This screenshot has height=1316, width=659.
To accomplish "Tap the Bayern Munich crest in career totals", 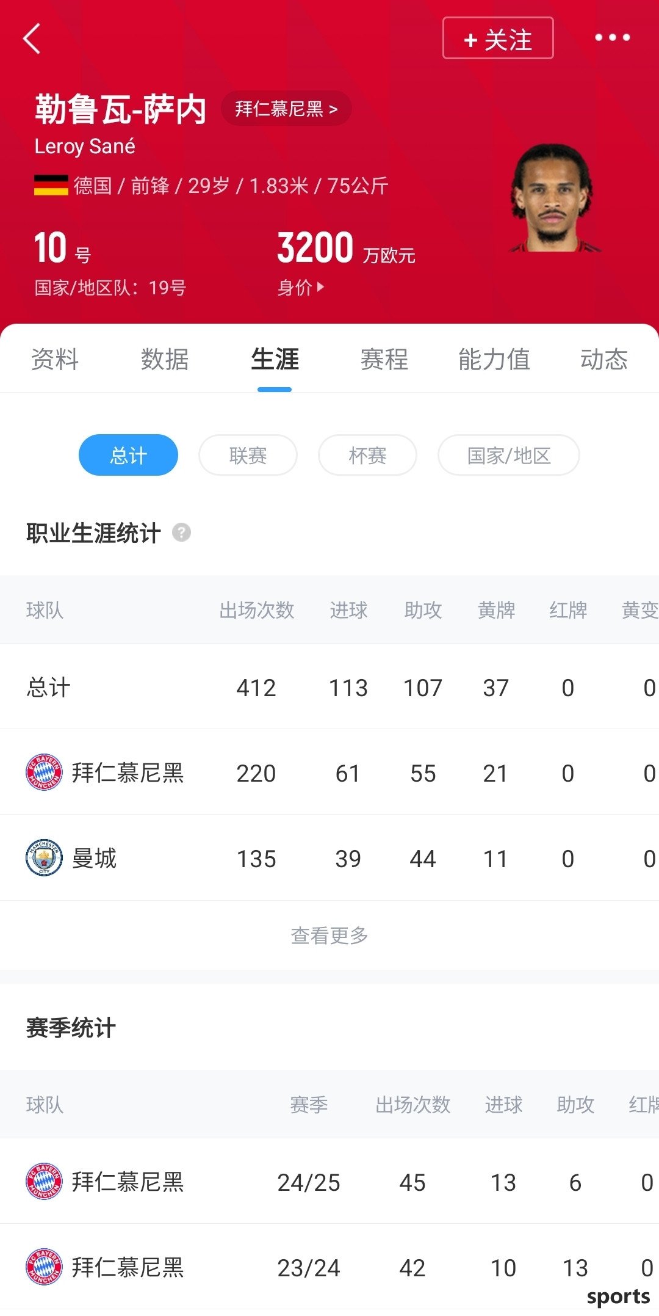I will click(44, 772).
